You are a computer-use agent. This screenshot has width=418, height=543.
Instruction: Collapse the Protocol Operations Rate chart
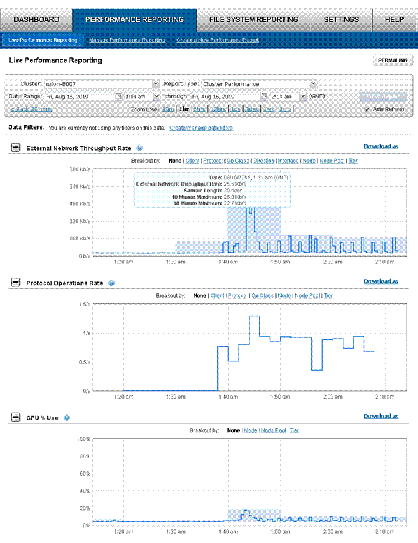coord(16,282)
